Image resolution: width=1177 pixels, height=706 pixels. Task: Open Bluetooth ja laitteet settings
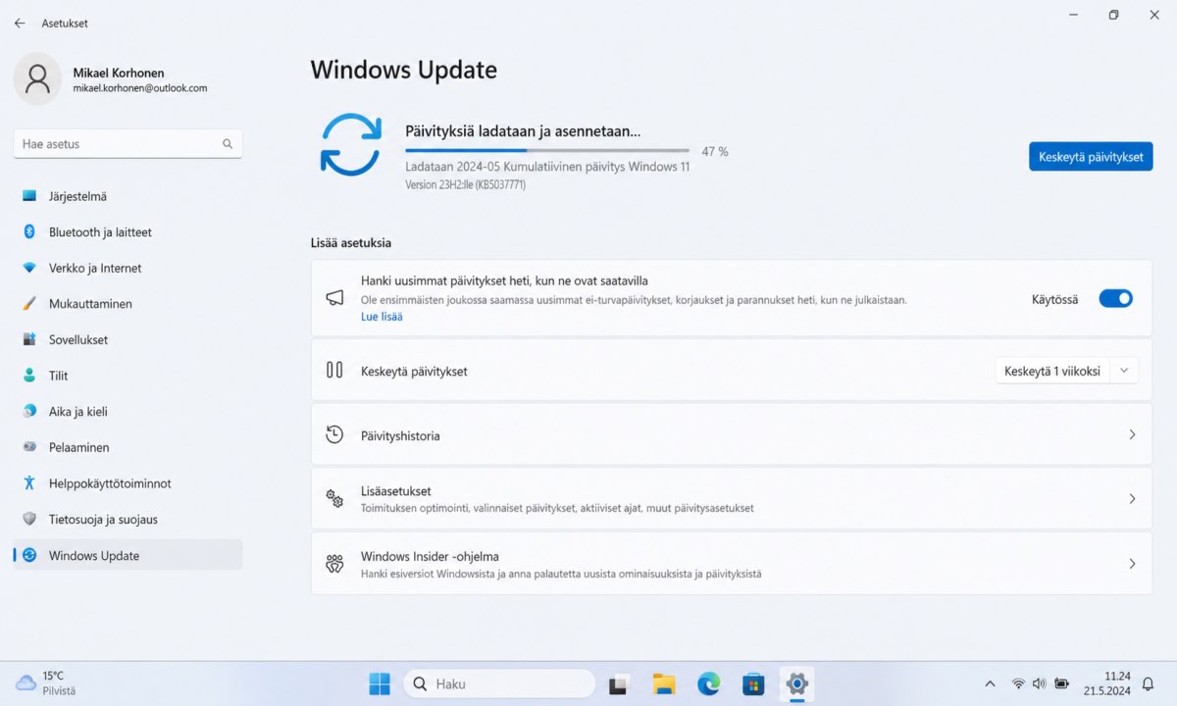point(128,232)
